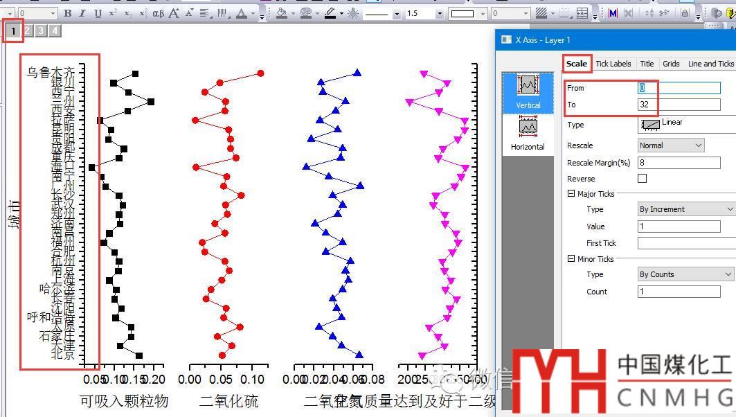Image resolution: width=736 pixels, height=417 pixels.
Task: Click the blue M mask tool
Action: tap(613, 13)
